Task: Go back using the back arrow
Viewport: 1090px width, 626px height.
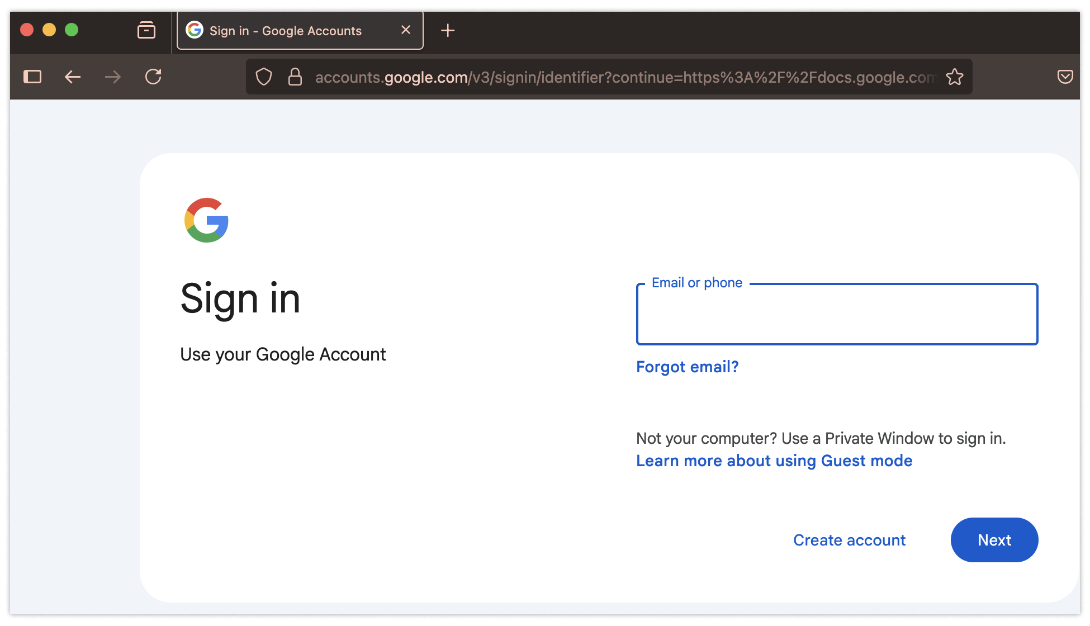Action: (73, 77)
